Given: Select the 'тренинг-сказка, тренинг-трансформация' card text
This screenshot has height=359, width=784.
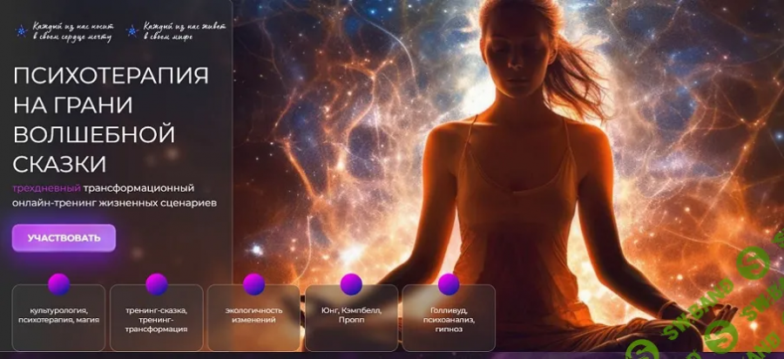Looking at the screenshot, I should 157,319.
